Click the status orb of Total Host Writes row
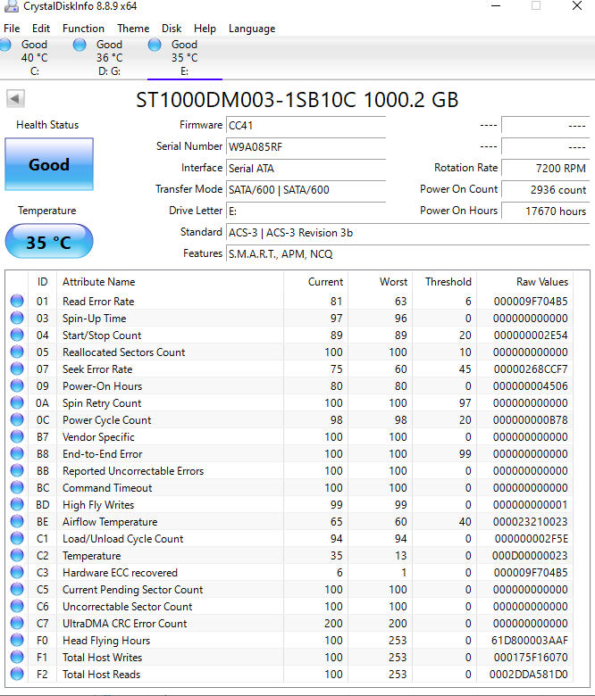The width and height of the screenshot is (595, 696). click(x=17, y=657)
